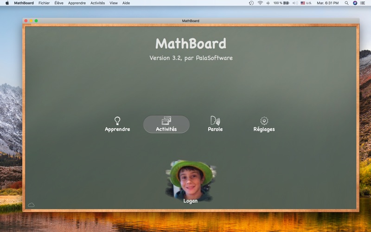
Task: Open the Activités menu in menu bar
Action: [97, 3]
